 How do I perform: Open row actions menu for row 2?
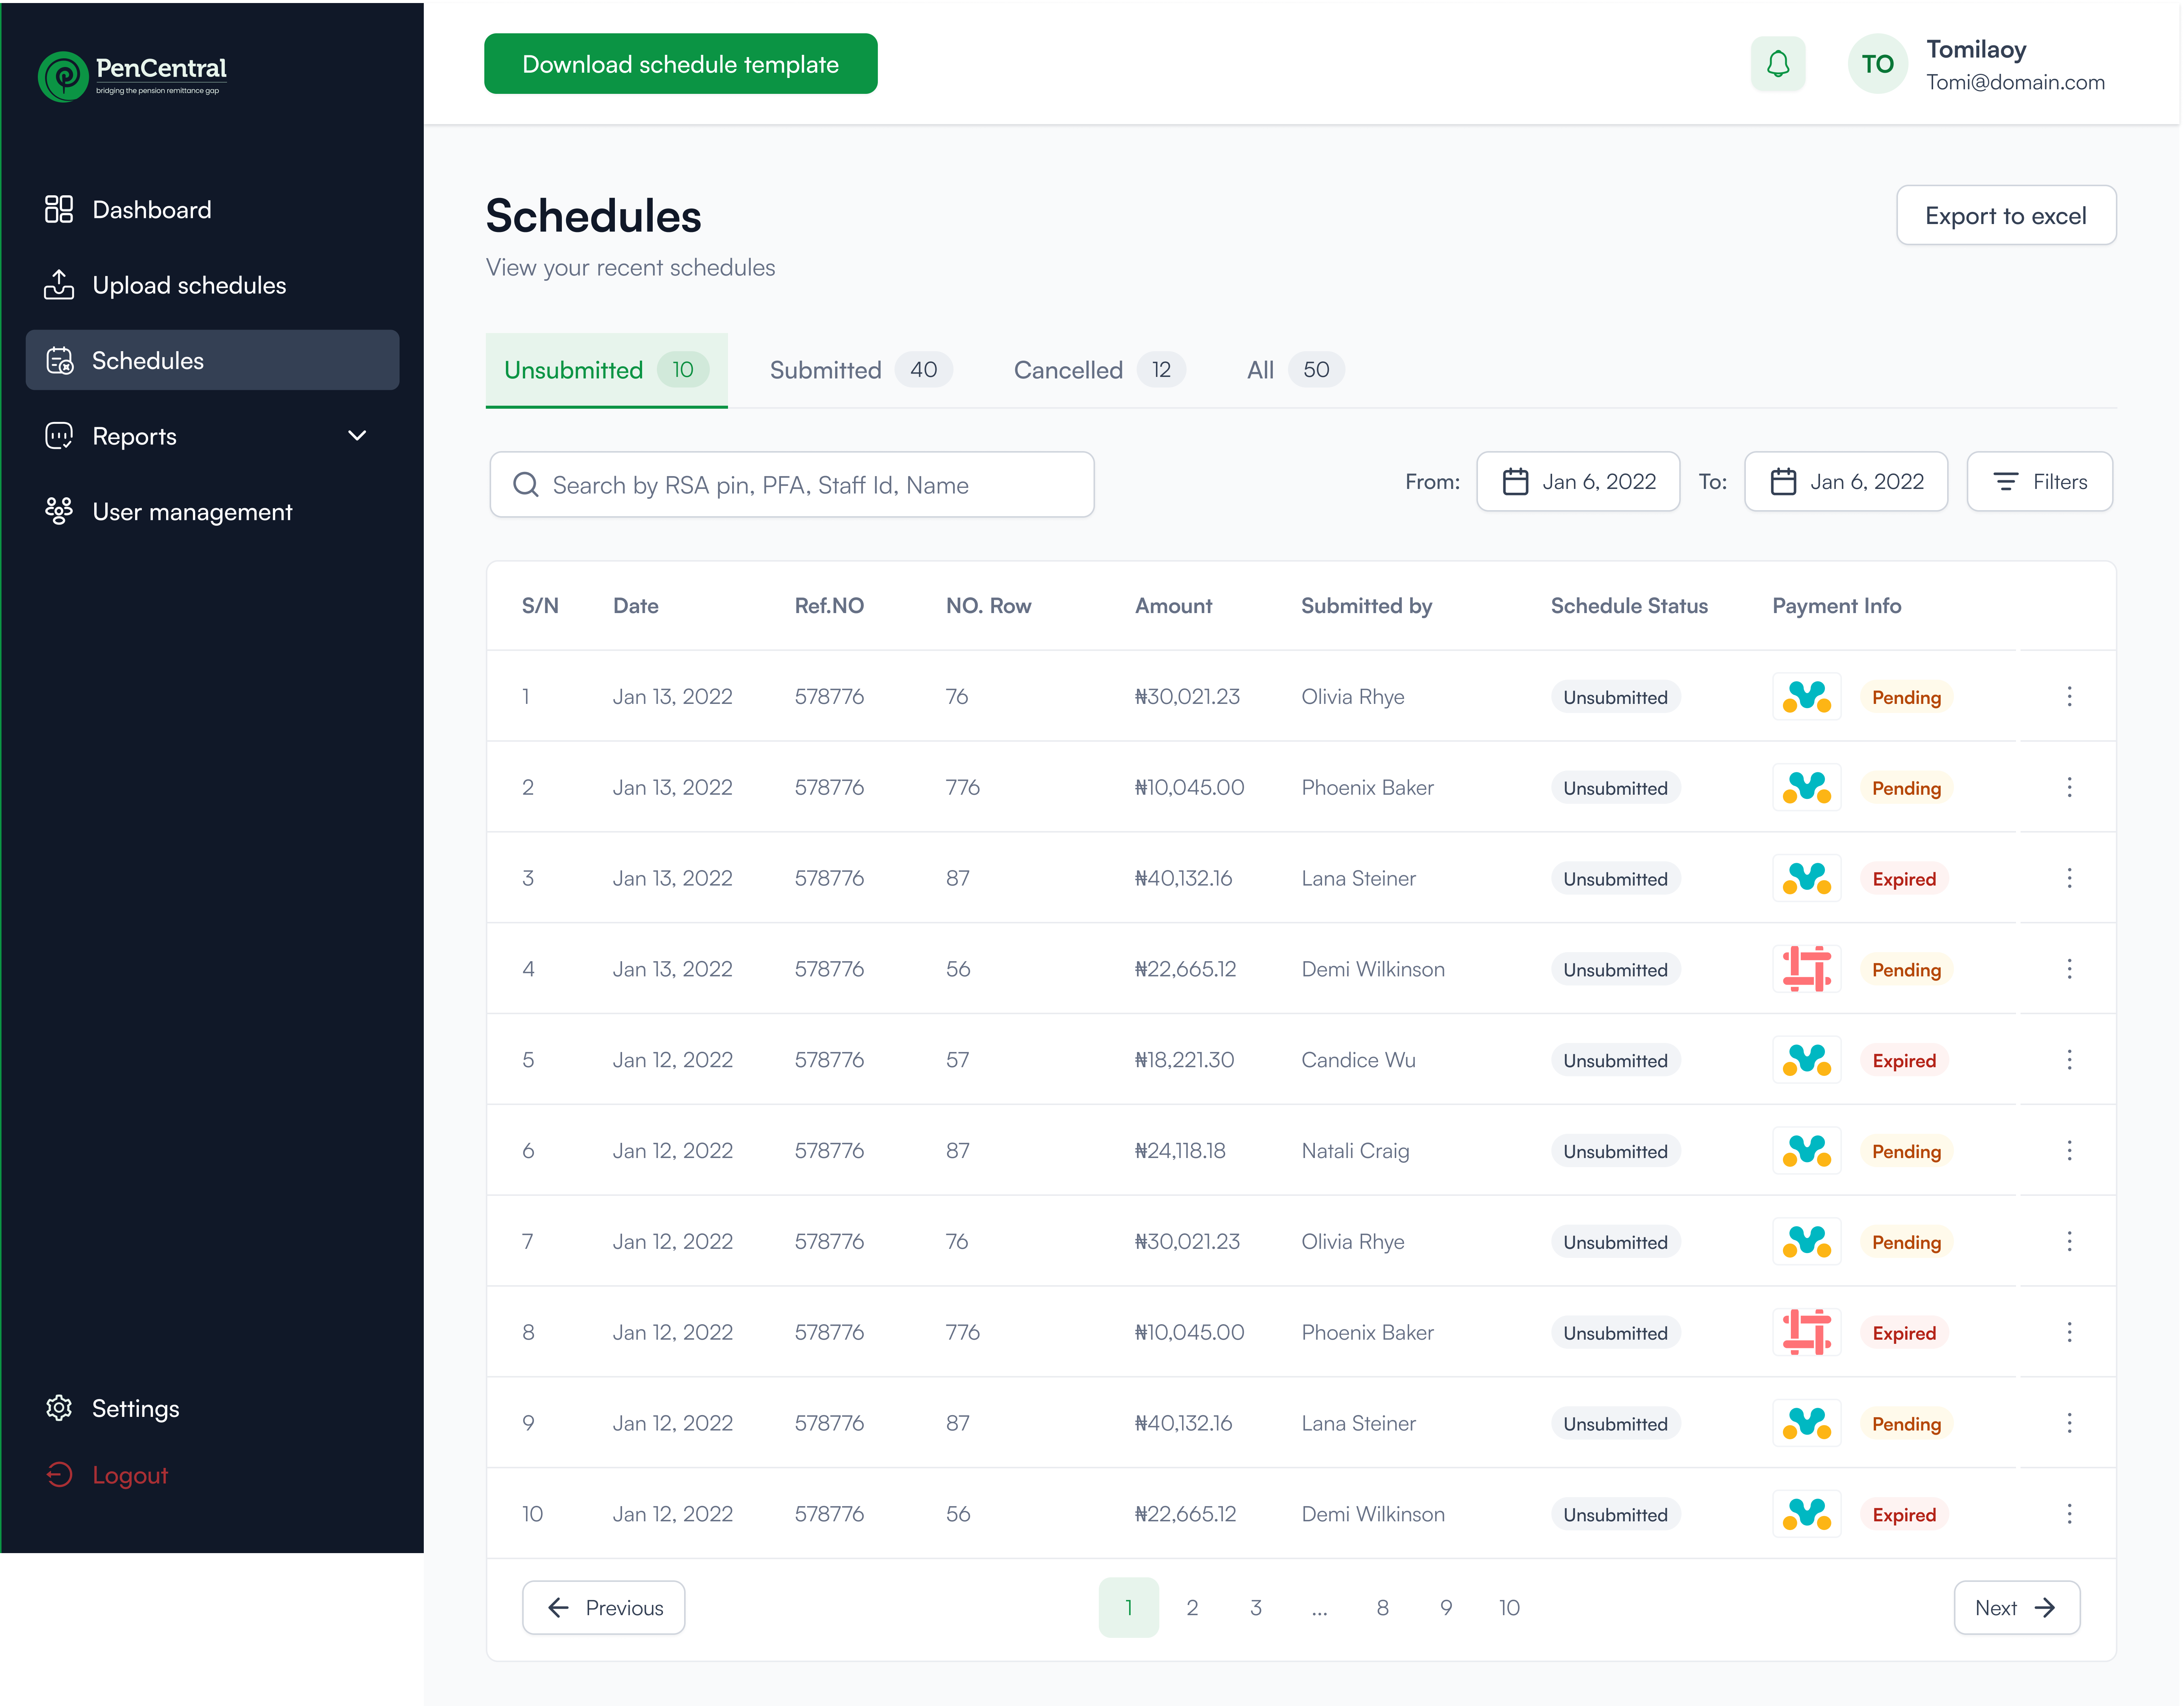(2069, 787)
